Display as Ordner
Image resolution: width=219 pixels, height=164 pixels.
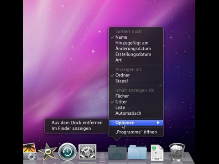point(136,75)
